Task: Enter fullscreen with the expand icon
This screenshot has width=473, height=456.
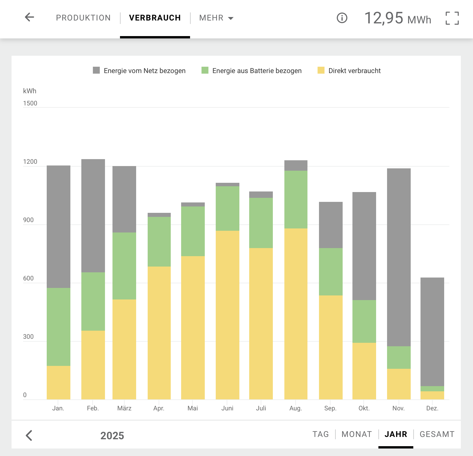Action: point(452,18)
